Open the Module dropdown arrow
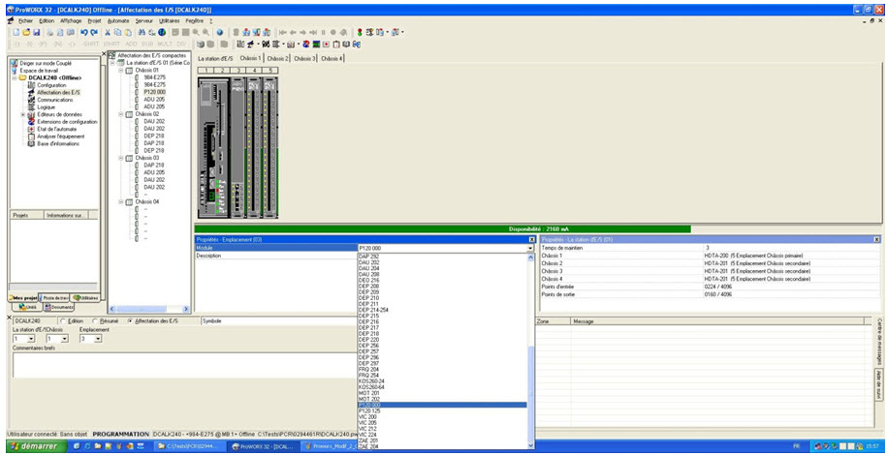The image size is (886, 455). (530, 248)
